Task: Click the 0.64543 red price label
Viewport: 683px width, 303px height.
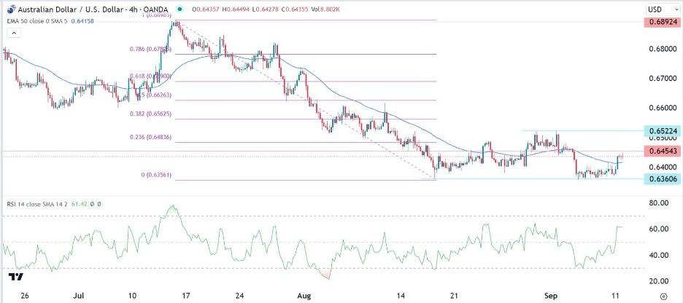Action: pos(663,151)
